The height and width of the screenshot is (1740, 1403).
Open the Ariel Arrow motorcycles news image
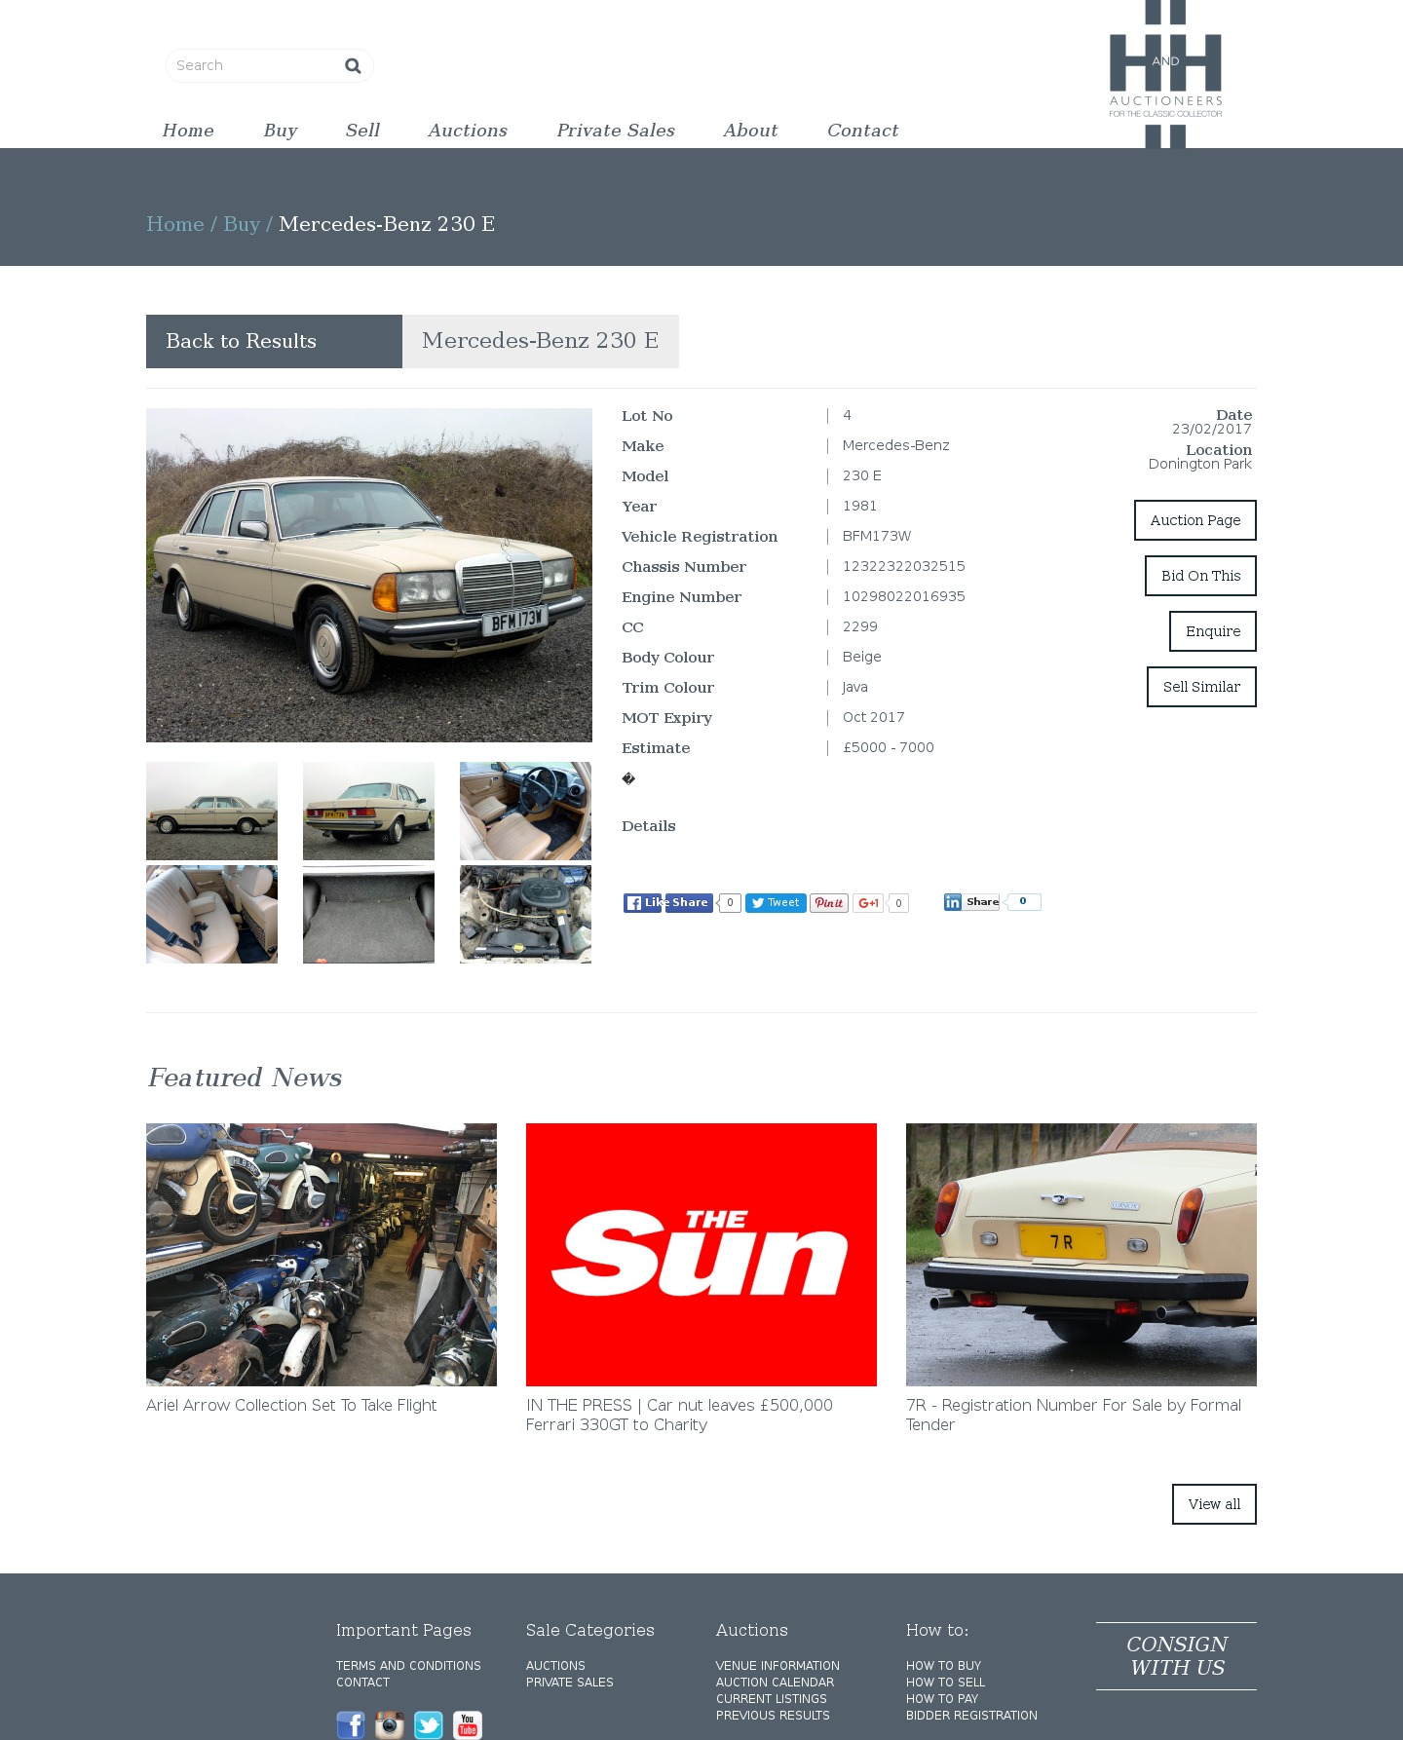coord(322,1255)
